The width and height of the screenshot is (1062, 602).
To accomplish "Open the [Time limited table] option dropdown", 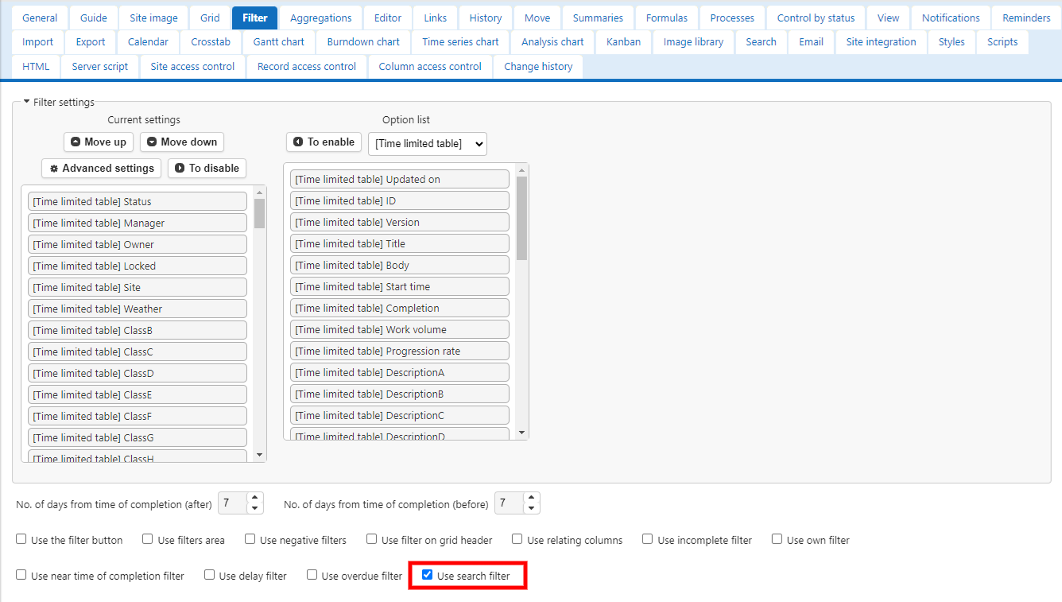I will (x=428, y=143).
